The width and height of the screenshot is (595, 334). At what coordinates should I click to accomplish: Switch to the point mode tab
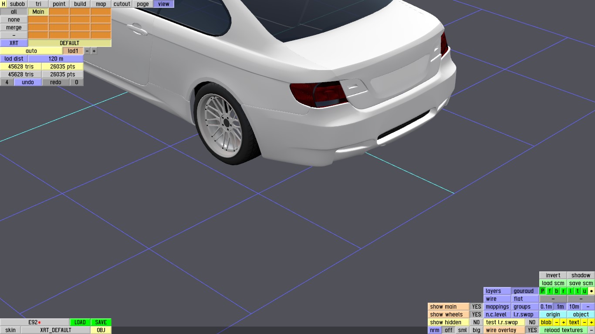(59, 4)
